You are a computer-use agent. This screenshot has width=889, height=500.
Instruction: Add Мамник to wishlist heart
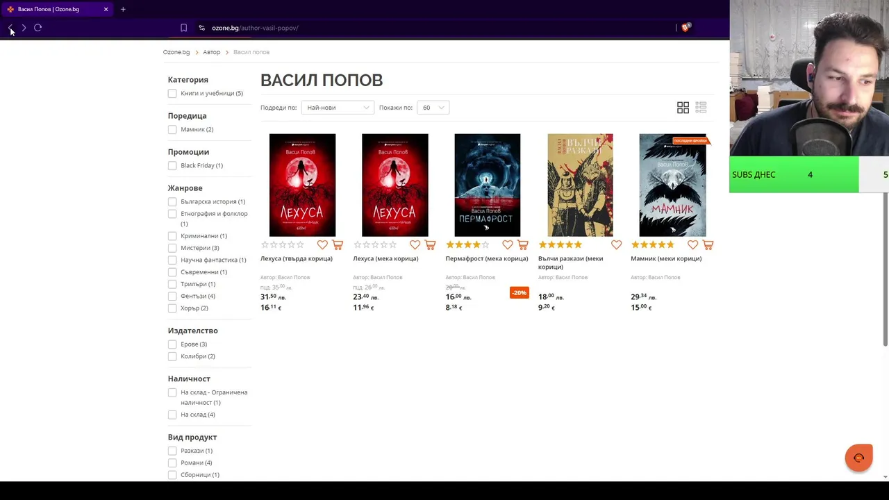692,244
